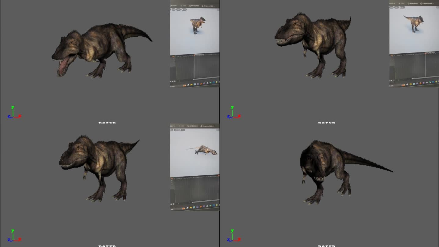The image size is (439, 247).
Task: Select the dark T-rex model in bottom-right view
Action: [x=332, y=171]
